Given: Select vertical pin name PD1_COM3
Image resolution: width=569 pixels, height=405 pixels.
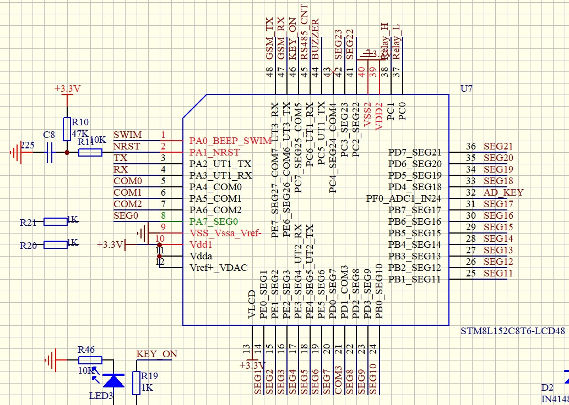Looking at the screenshot, I should click(x=344, y=292).
